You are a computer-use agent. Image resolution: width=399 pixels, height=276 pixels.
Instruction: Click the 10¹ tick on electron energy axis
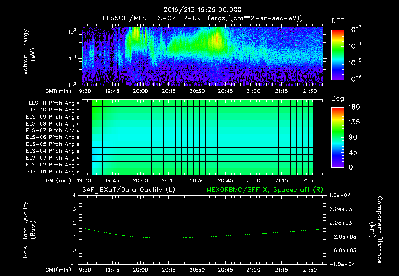72,58
